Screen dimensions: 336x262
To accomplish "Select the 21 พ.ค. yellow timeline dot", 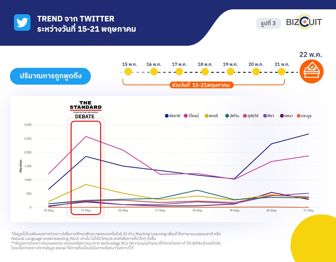I will 282,72.
